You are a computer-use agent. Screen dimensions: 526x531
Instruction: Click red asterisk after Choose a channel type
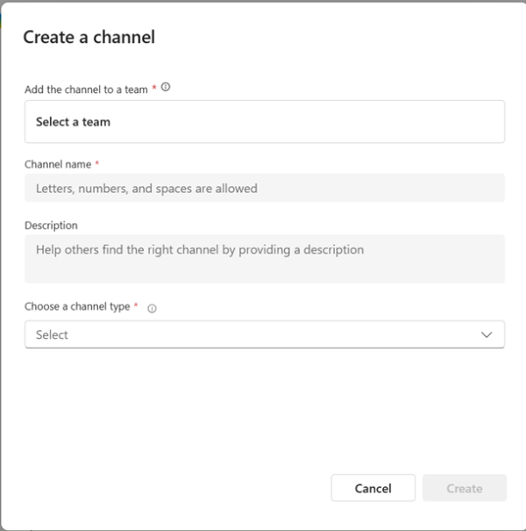coord(136,305)
